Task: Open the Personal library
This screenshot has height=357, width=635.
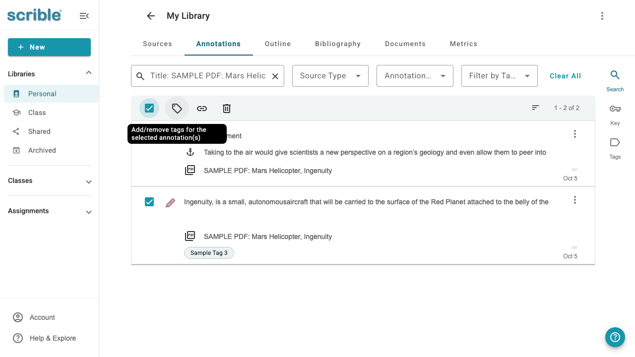Action: click(x=51, y=94)
